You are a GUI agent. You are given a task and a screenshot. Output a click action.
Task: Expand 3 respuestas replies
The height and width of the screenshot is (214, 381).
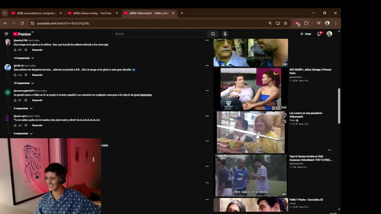tap(23, 108)
